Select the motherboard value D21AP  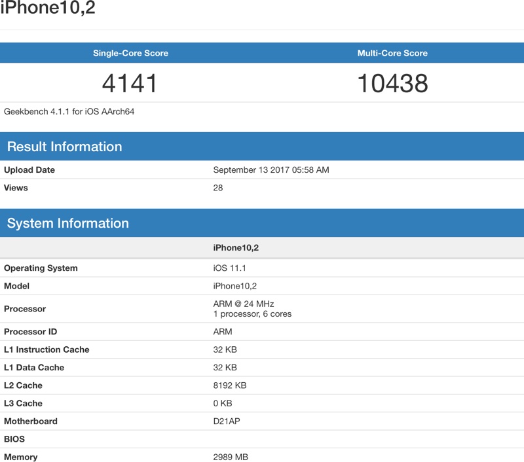(x=227, y=421)
